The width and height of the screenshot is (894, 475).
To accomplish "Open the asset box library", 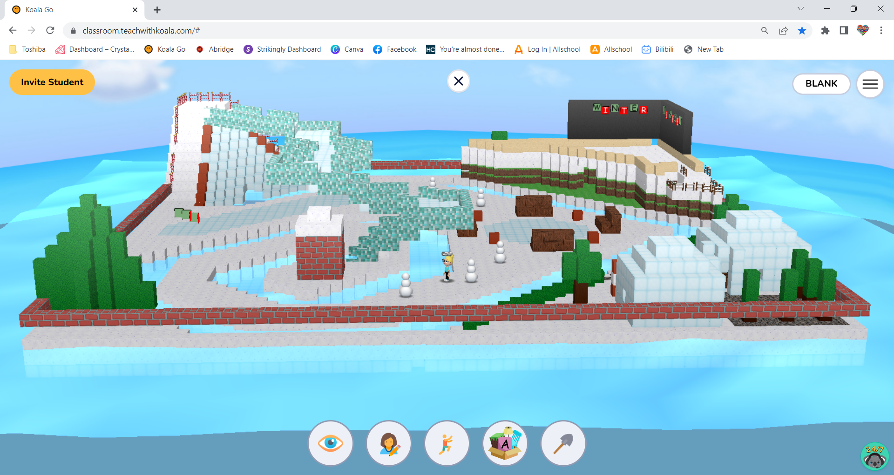I will click(505, 443).
